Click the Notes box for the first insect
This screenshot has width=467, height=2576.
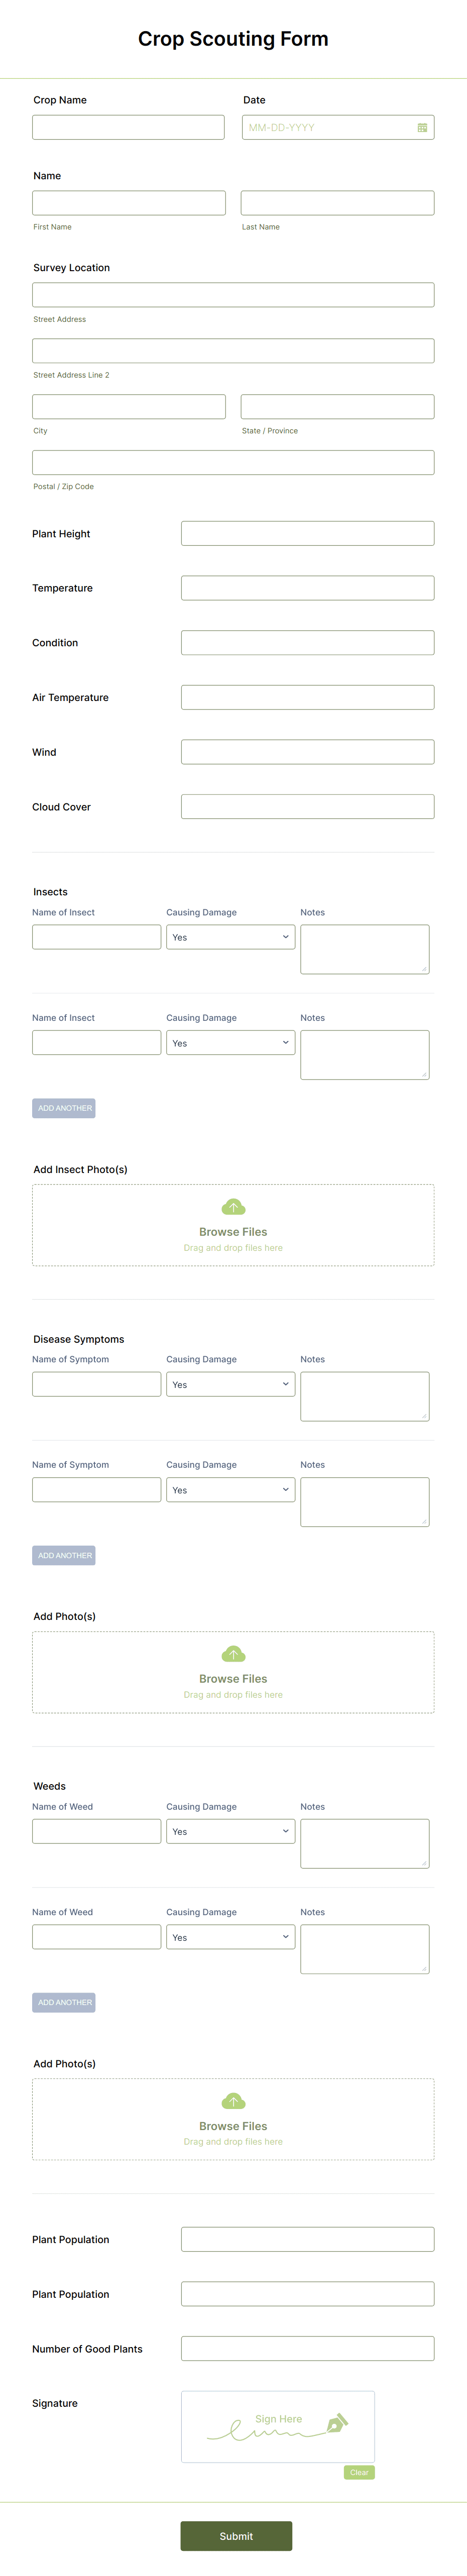[x=364, y=948]
